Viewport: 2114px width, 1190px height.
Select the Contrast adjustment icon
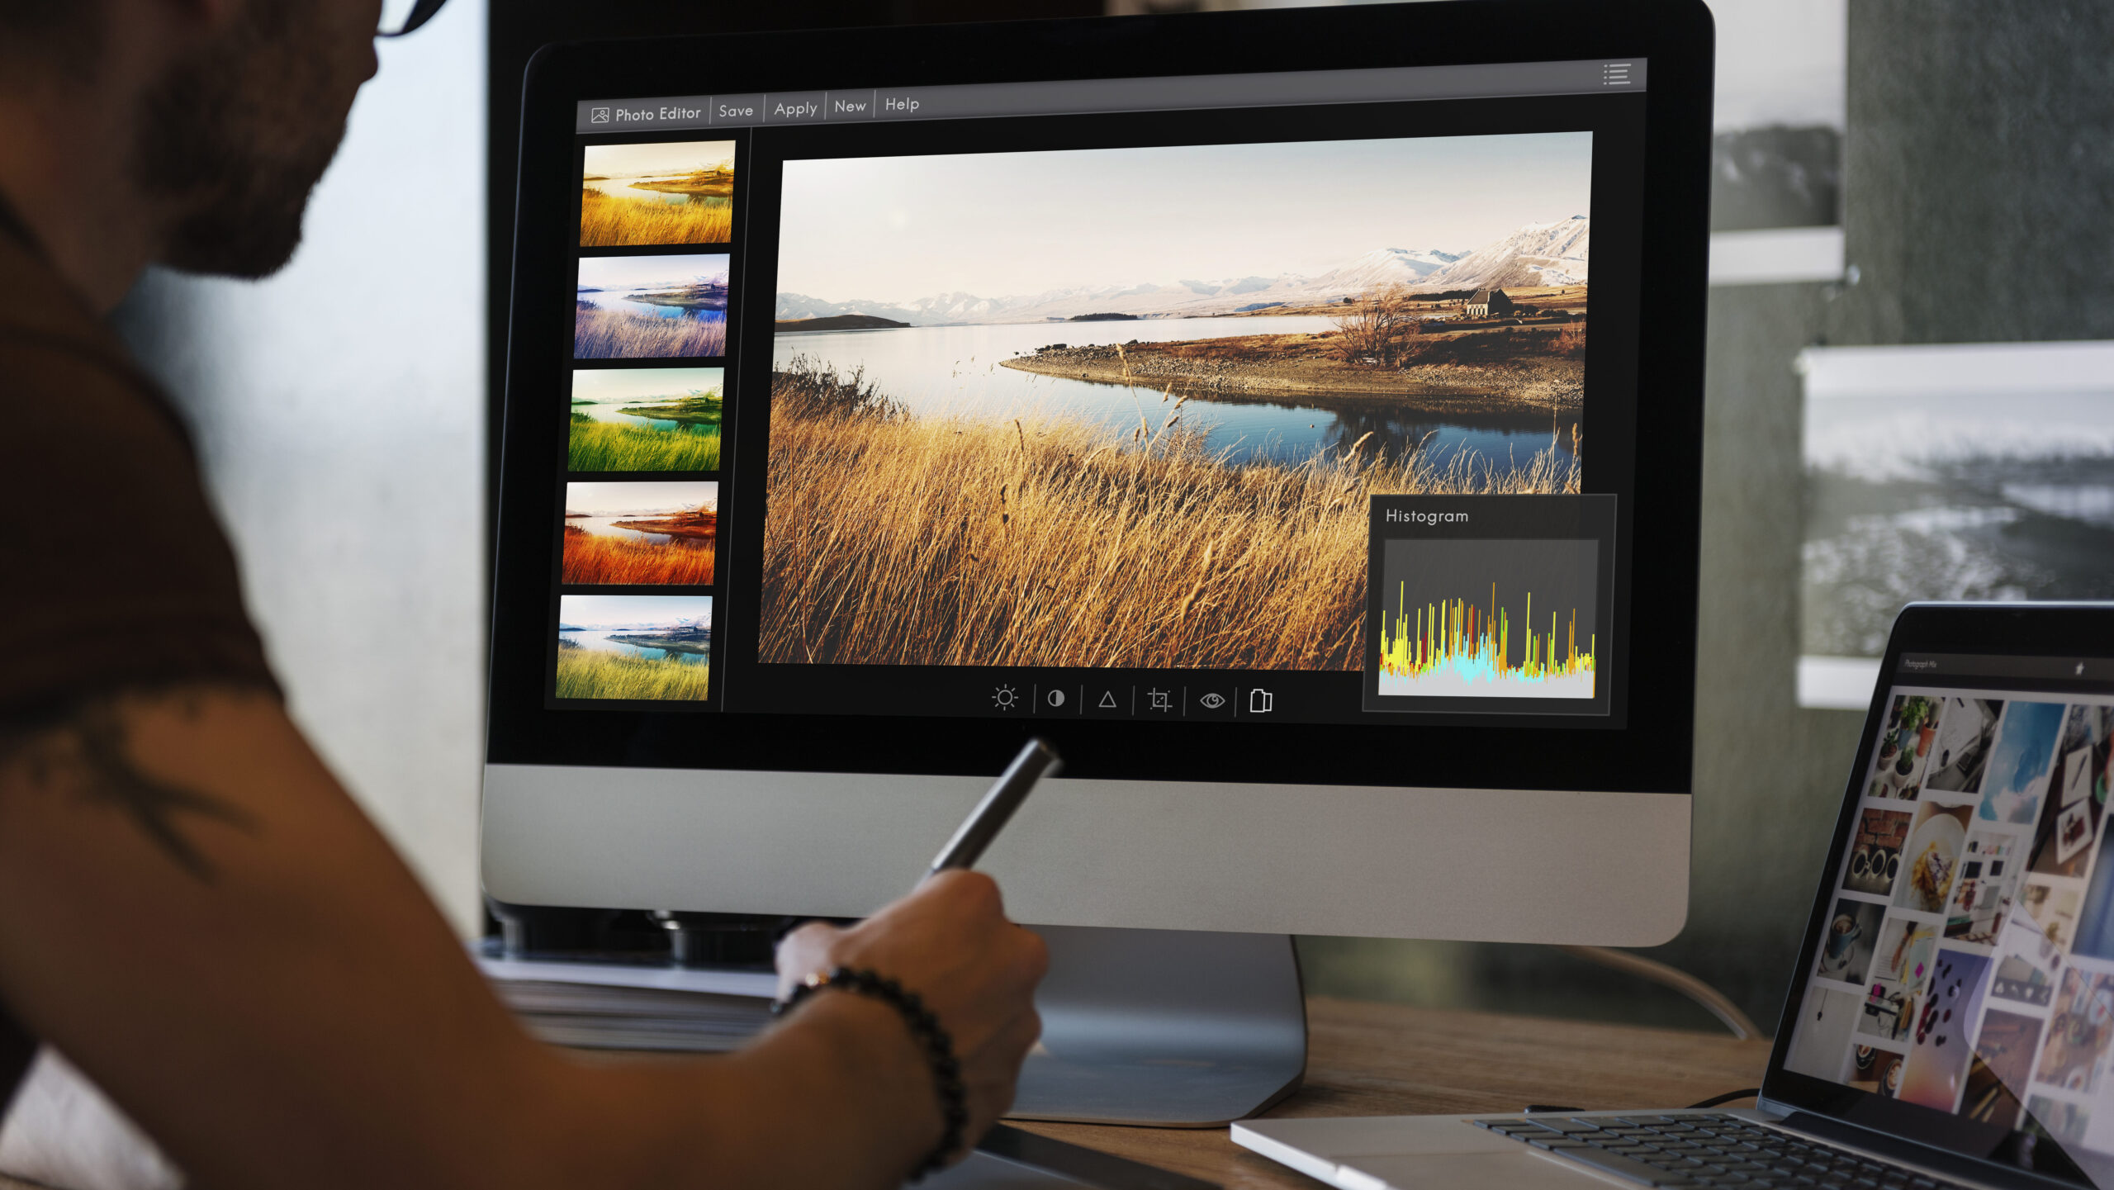pyautogui.click(x=1054, y=698)
